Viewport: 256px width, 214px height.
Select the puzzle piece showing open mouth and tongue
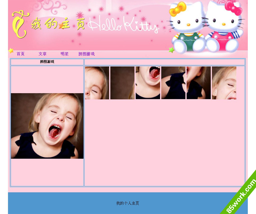(x=148, y=83)
